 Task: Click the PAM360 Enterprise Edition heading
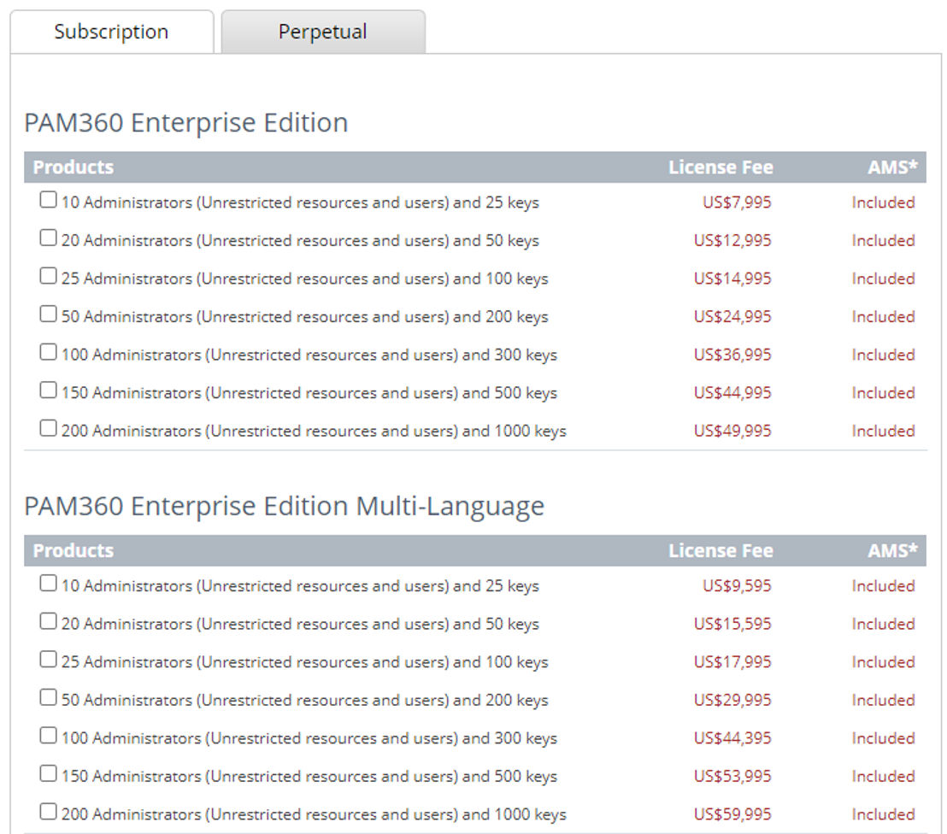pyautogui.click(x=186, y=123)
